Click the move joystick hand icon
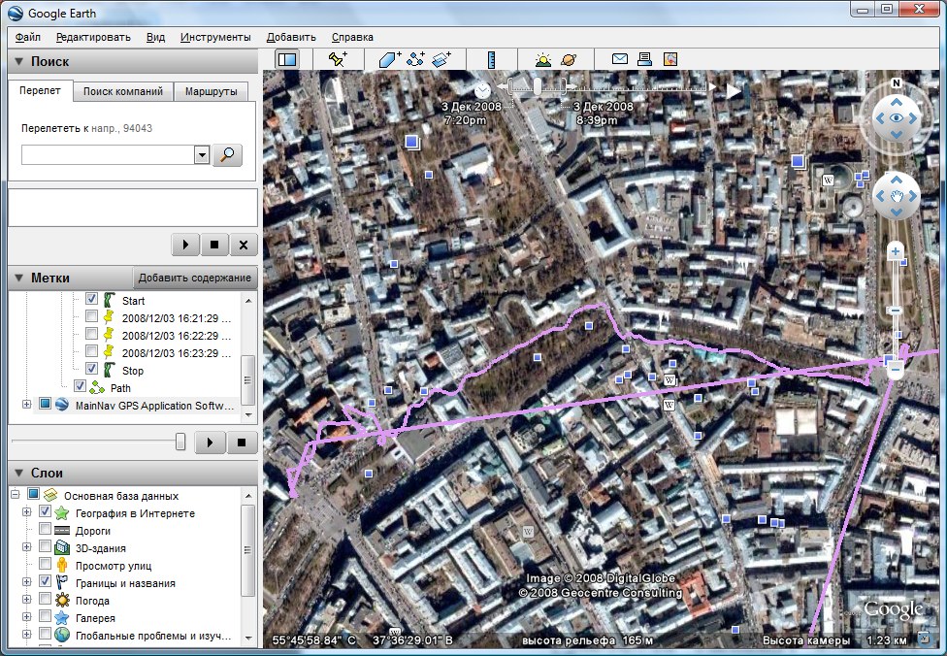Image resolution: width=947 pixels, height=656 pixels. (x=897, y=196)
